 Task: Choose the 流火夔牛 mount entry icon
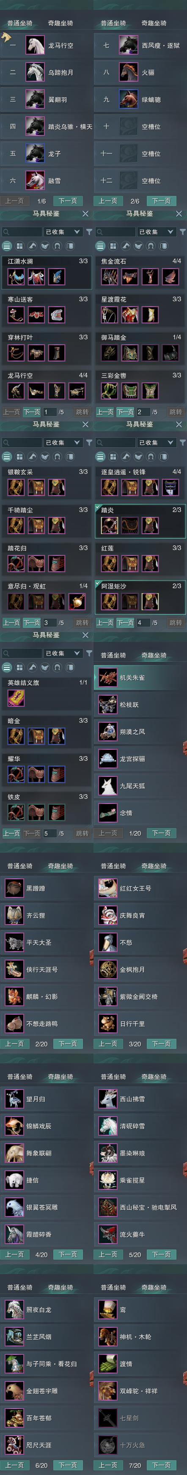tap(107, 1235)
